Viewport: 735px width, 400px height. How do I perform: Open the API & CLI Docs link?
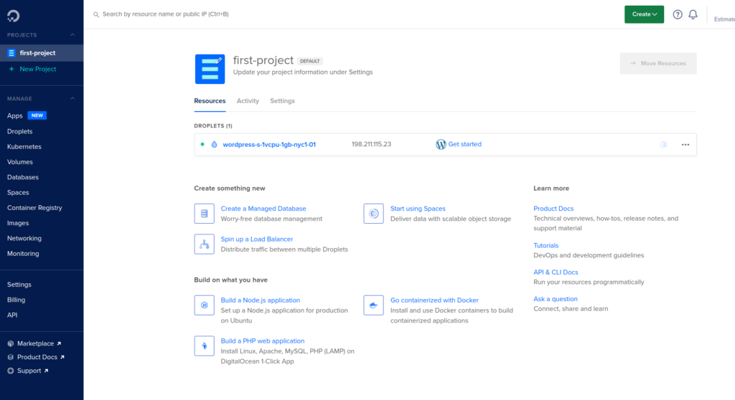[x=556, y=272]
